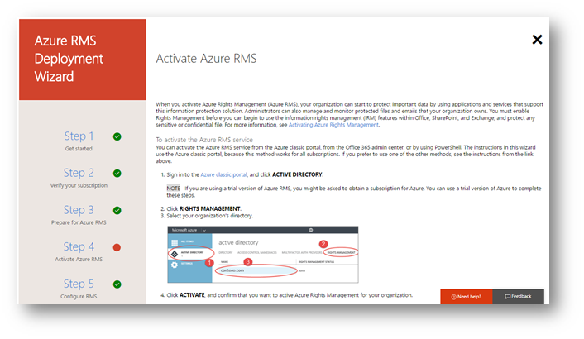
Task: Click the green checkmark beside Step 5
Action: point(117,284)
